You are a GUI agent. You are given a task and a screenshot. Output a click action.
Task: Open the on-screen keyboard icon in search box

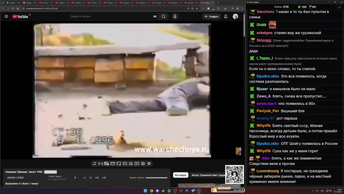pos(155,16)
